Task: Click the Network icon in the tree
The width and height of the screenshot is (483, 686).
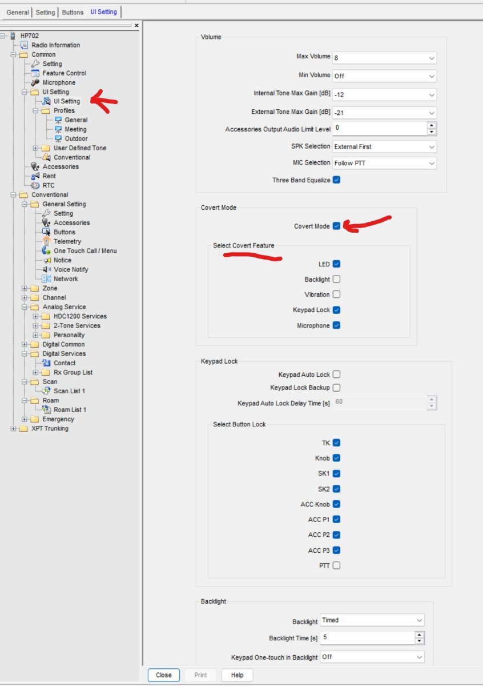Action: 47,279
